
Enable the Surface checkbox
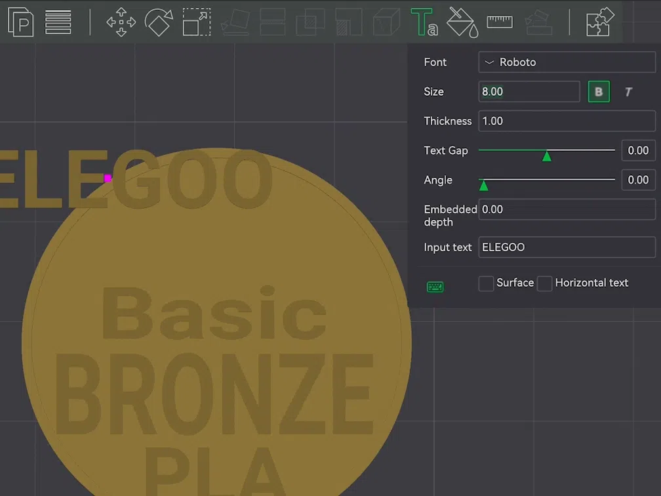point(486,283)
